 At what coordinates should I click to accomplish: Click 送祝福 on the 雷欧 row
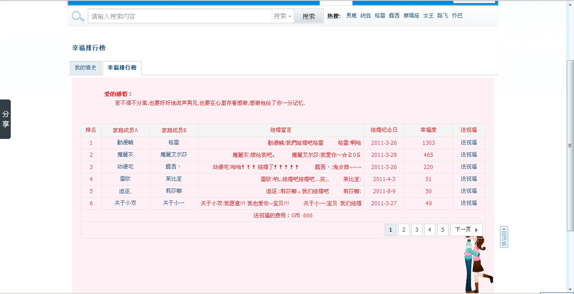click(469, 179)
